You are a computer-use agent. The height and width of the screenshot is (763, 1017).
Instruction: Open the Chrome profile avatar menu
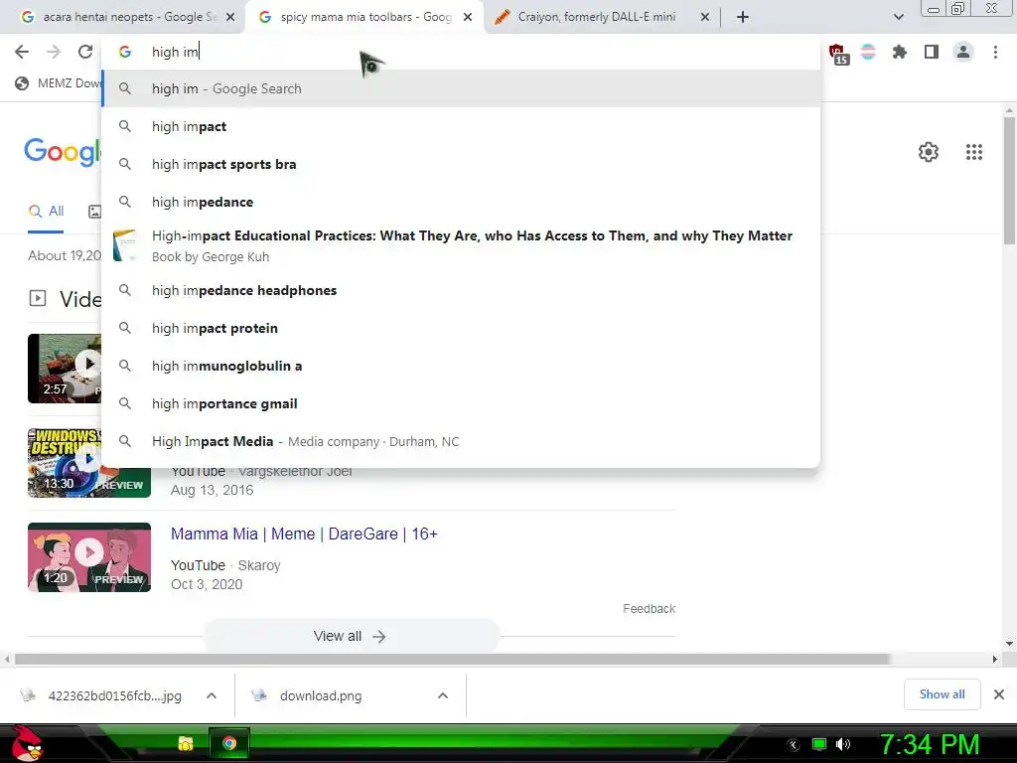pos(963,52)
